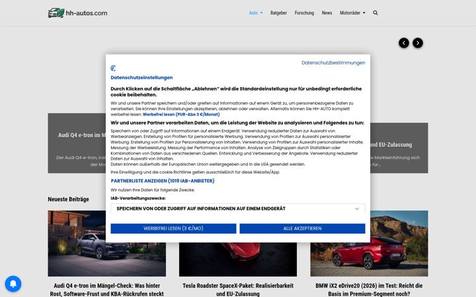
Task: Open the Auto menu dropdown
Action: (256, 13)
